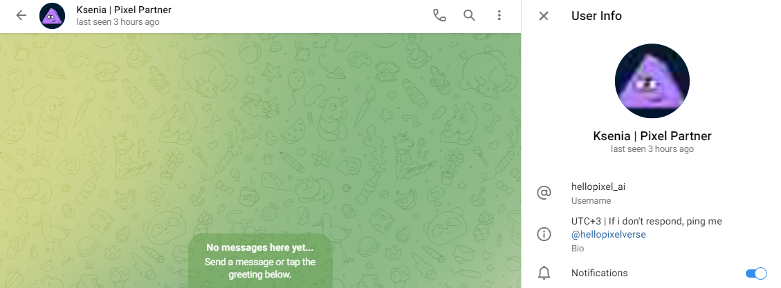Click the notifications bell icon

point(544,273)
